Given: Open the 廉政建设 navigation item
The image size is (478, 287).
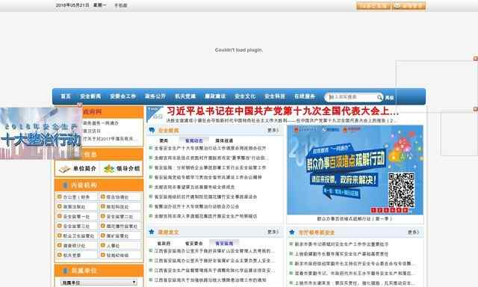Looking at the screenshot, I should pos(215,96).
